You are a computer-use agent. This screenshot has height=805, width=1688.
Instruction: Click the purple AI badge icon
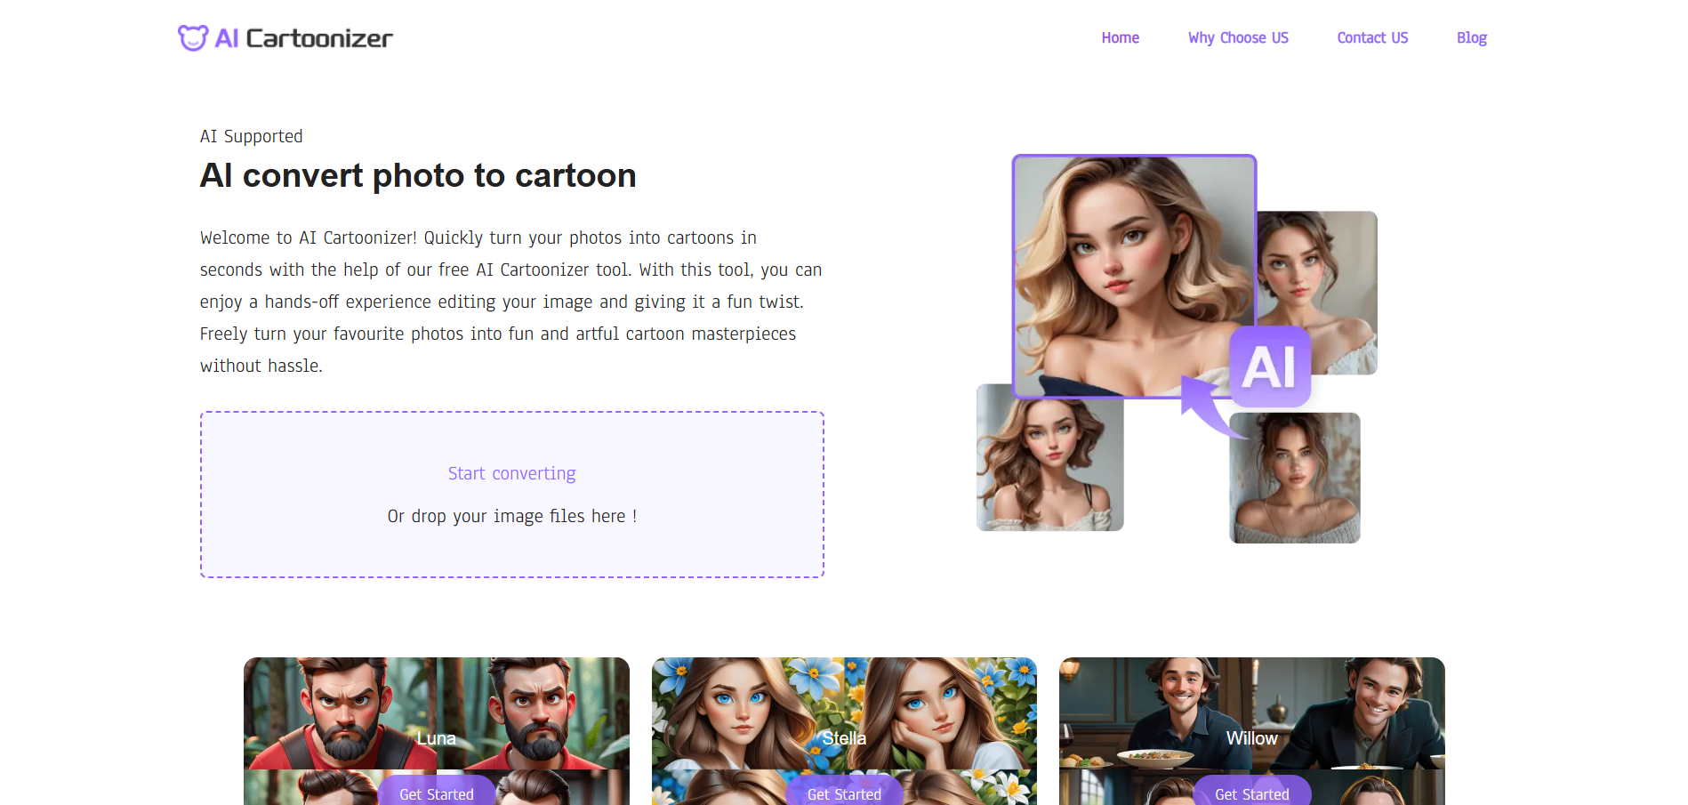[x=1270, y=366]
